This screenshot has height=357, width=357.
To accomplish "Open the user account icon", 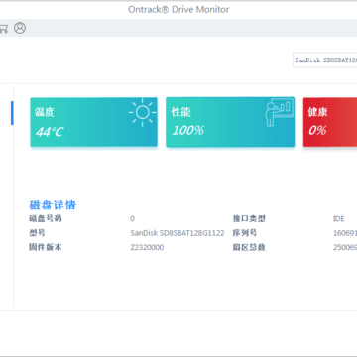I will coord(20,28).
